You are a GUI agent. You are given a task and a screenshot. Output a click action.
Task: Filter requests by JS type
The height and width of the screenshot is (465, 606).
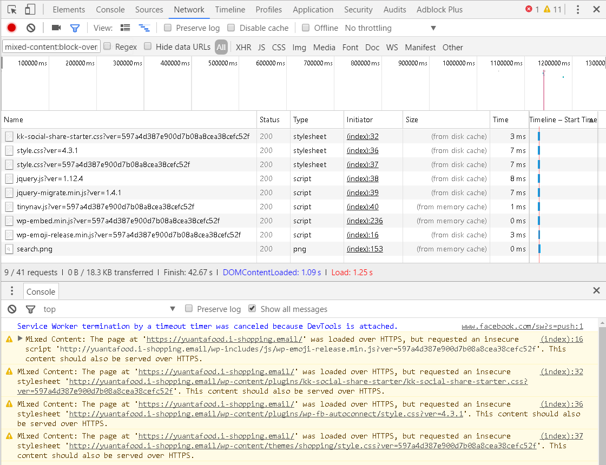click(262, 47)
